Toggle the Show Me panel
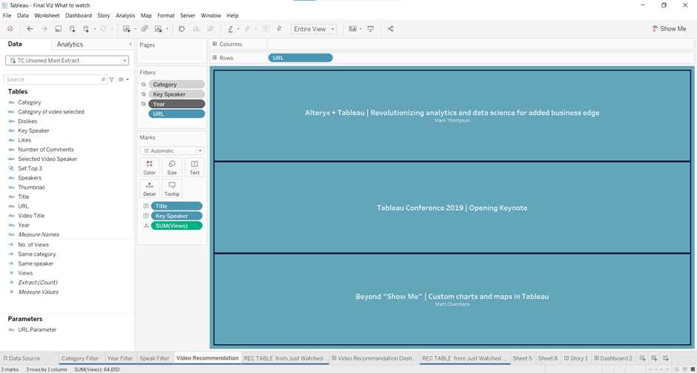This screenshot has height=373, width=697. pos(669,29)
